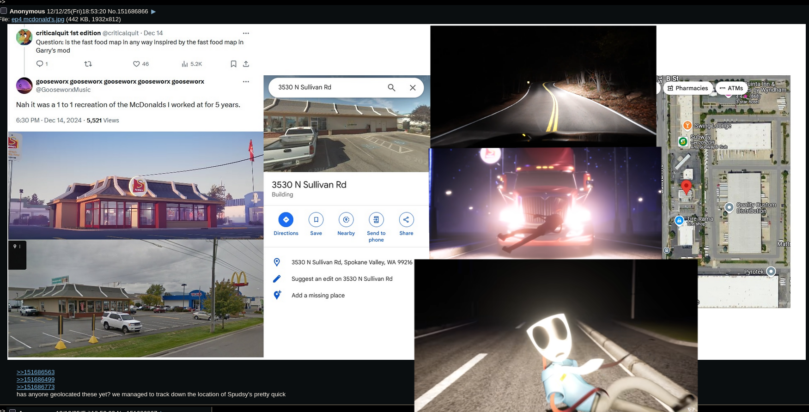Viewport: 809px width, 412px height.
Task: Click the Directions button
Action: [286, 224]
